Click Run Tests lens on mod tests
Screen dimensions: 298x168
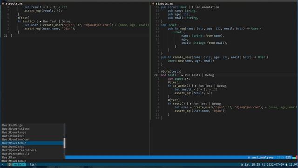[192, 75]
